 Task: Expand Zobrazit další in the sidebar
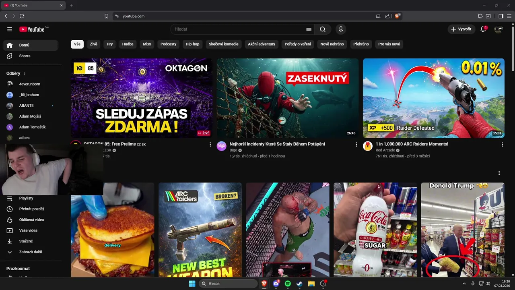click(31, 252)
